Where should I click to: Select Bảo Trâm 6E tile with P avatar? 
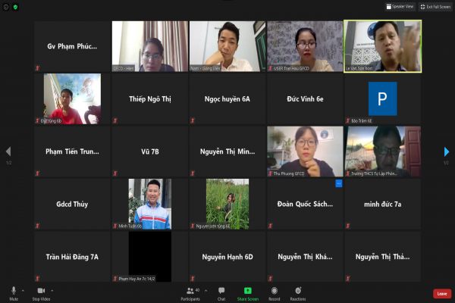click(x=382, y=98)
